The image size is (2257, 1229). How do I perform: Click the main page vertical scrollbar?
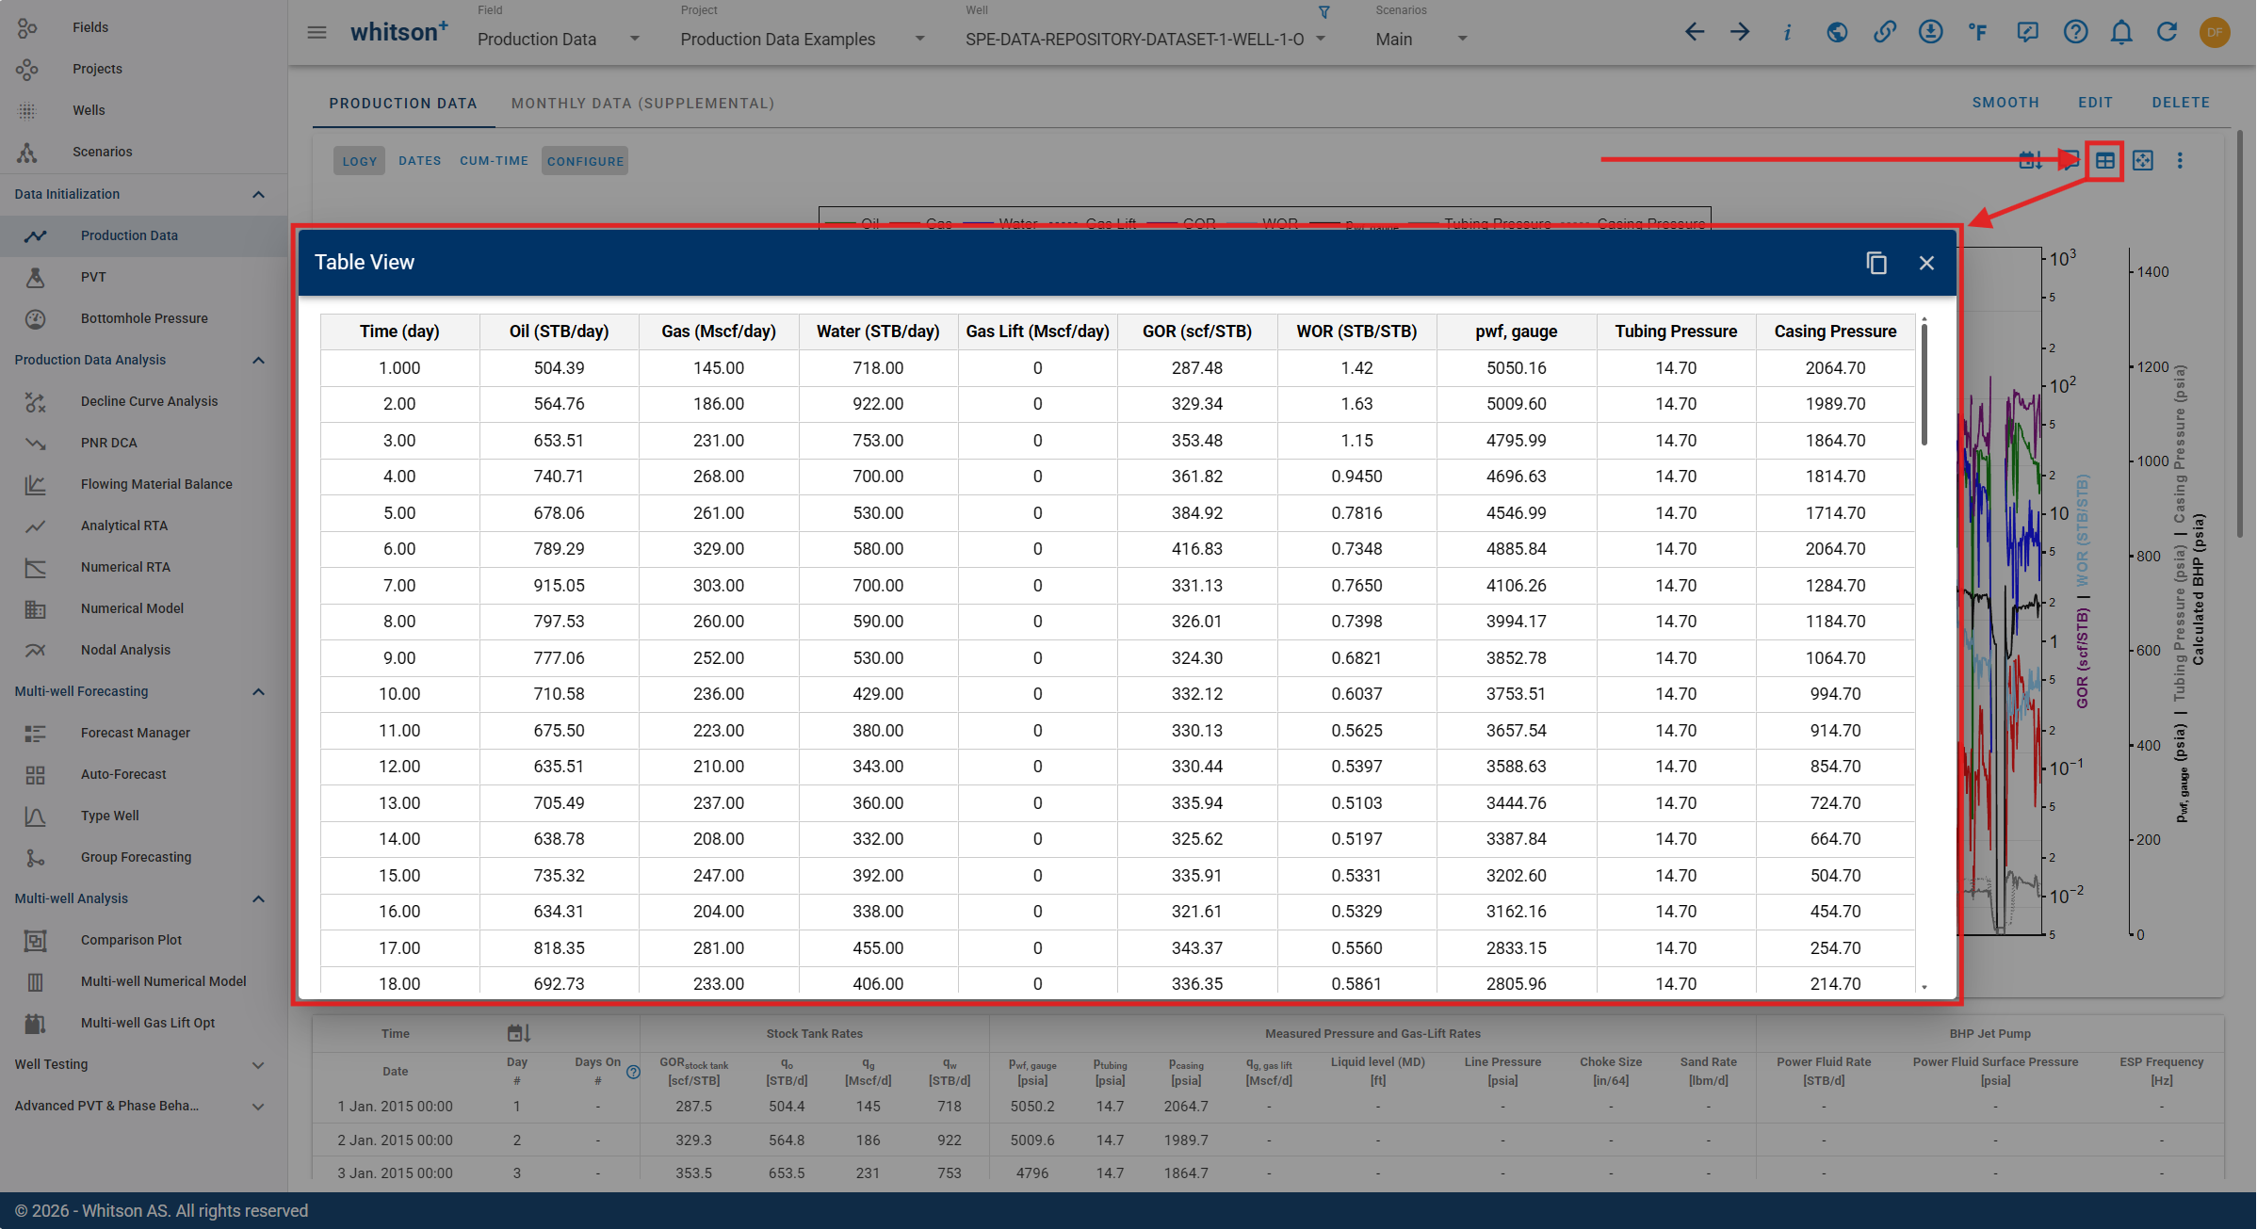[2240, 334]
